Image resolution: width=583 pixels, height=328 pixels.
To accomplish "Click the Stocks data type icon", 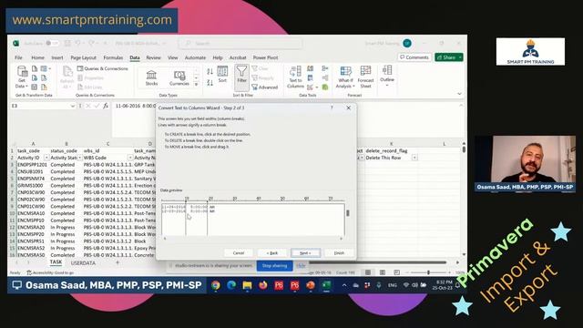I will tap(151, 77).
